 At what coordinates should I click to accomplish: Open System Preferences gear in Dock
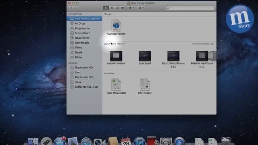pyautogui.click(x=166, y=141)
